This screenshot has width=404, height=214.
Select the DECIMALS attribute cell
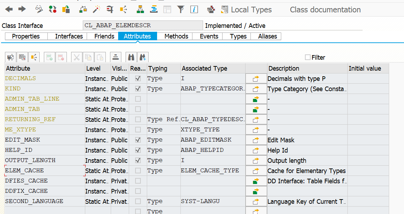[x=45, y=78]
